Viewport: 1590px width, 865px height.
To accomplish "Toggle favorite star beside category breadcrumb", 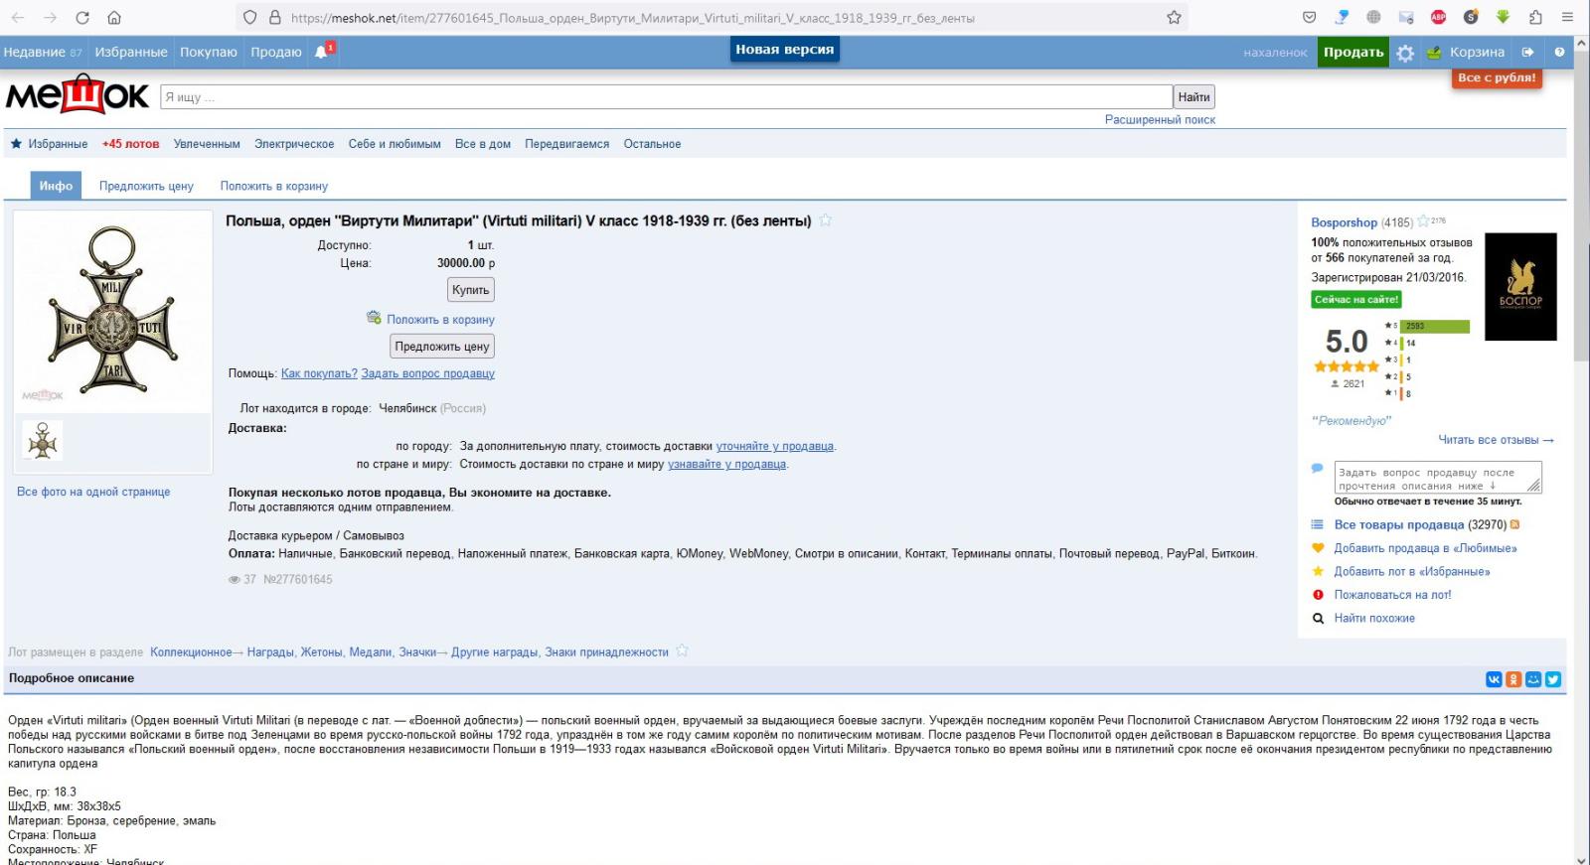I will 682,651.
